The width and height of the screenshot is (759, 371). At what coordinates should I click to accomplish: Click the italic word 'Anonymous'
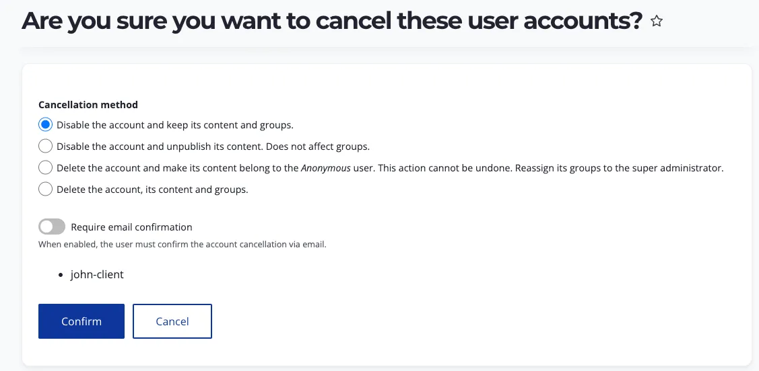(327, 168)
